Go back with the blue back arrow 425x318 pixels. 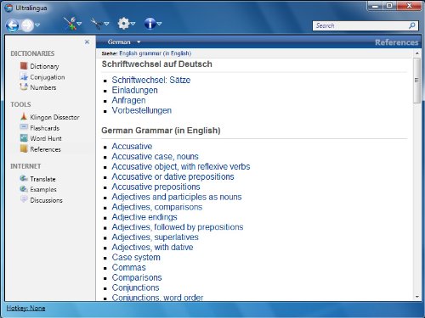tap(13, 25)
